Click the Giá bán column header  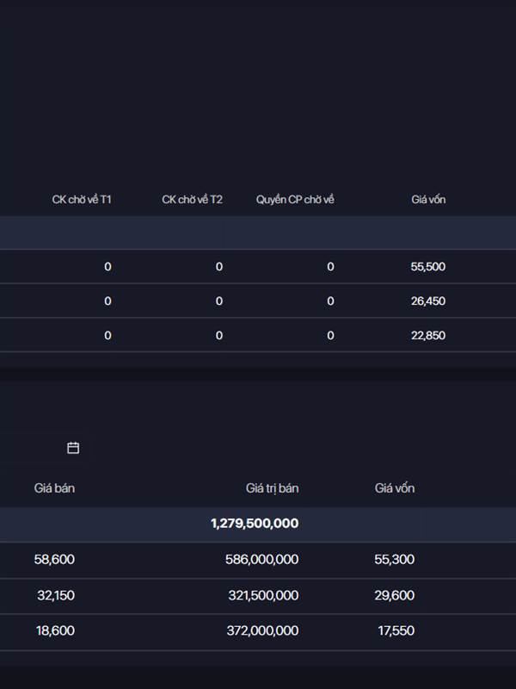(x=54, y=488)
